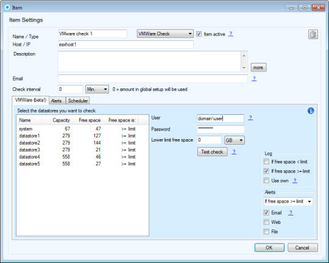
Task: Click Description scrollbar down arrow
Action: point(244,68)
